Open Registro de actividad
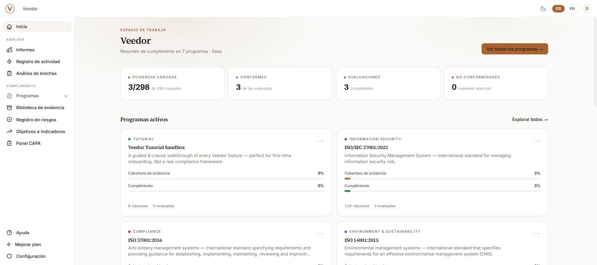Image resolution: width=597 pixels, height=265 pixels. click(x=37, y=62)
